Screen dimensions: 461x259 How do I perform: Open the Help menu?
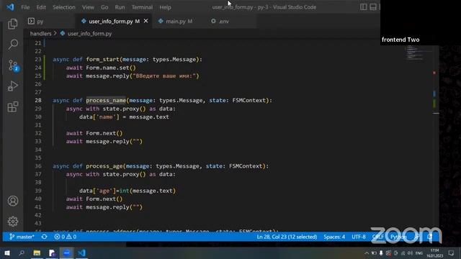pos(165,7)
